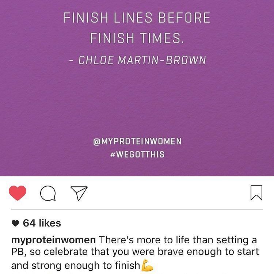Click the divider line under action icons

click(x=137, y=209)
